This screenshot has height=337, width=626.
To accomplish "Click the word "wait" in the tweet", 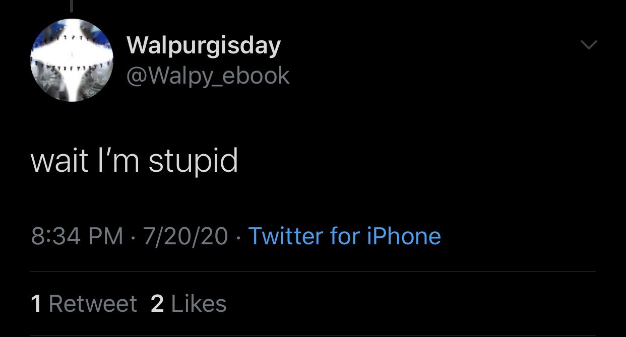I will [60, 161].
